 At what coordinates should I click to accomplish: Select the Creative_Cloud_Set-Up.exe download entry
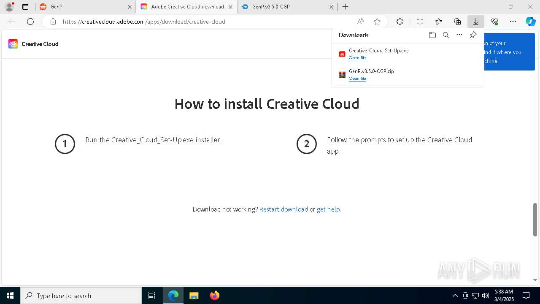[408, 54]
